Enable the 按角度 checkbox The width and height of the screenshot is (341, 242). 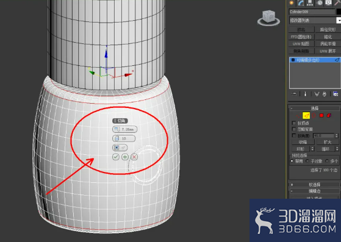(x=294, y=135)
